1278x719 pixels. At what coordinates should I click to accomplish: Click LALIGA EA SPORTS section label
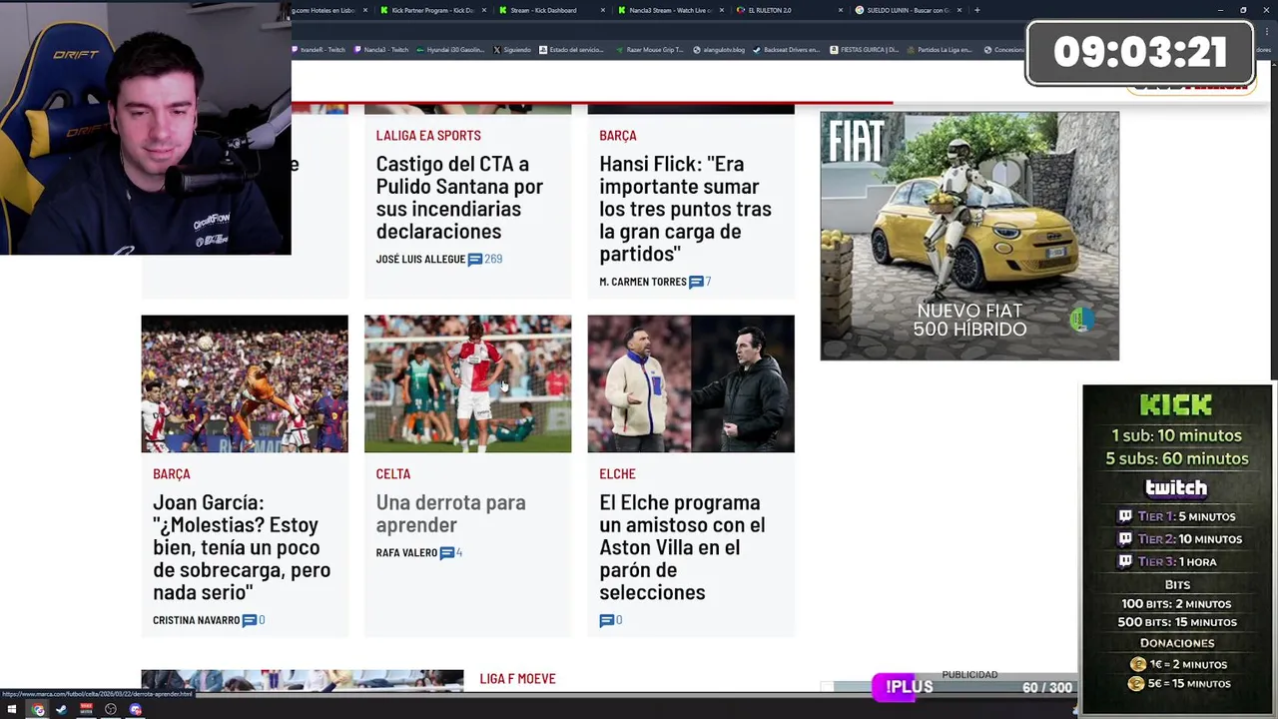[x=428, y=136]
